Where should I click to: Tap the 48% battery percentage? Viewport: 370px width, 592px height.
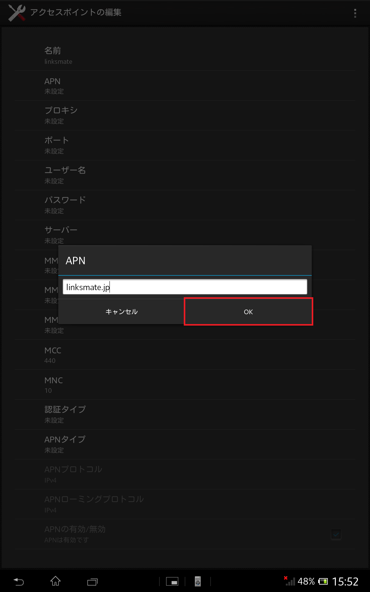coord(306,582)
